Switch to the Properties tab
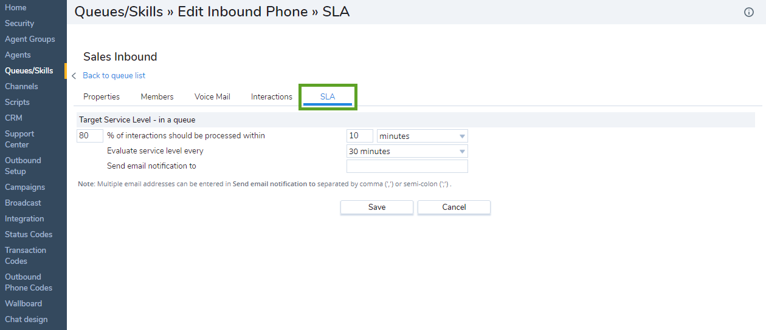 pyautogui.click(x=102, y=96)
